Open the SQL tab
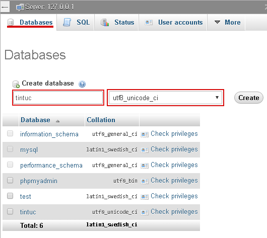 click(x=76, y=22)
